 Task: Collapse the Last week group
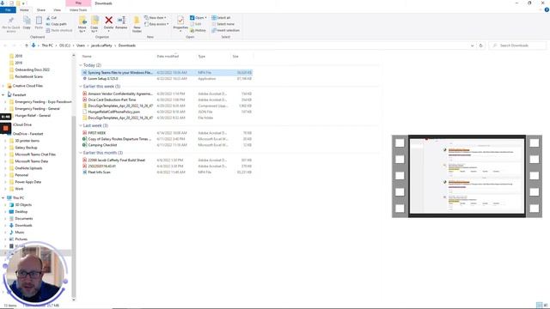coord(81,125)
